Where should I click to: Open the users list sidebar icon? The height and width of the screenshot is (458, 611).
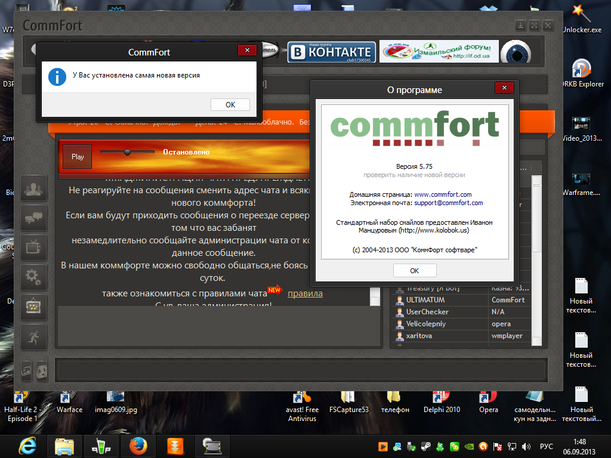33,188
